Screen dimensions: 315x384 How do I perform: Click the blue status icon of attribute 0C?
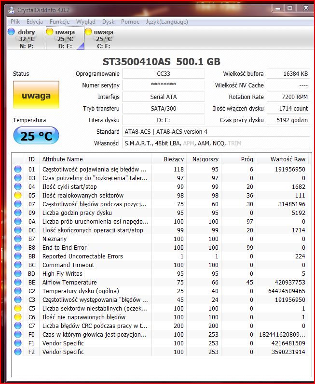pos(18,230)
